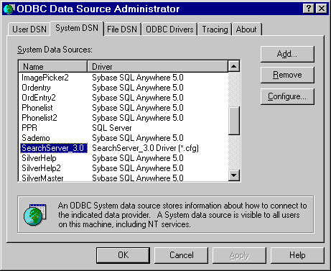Image resolution: width=331 pixels, height=271 pixels.
Task: Switch to the User DSN tab
Action: pos(29,29)
